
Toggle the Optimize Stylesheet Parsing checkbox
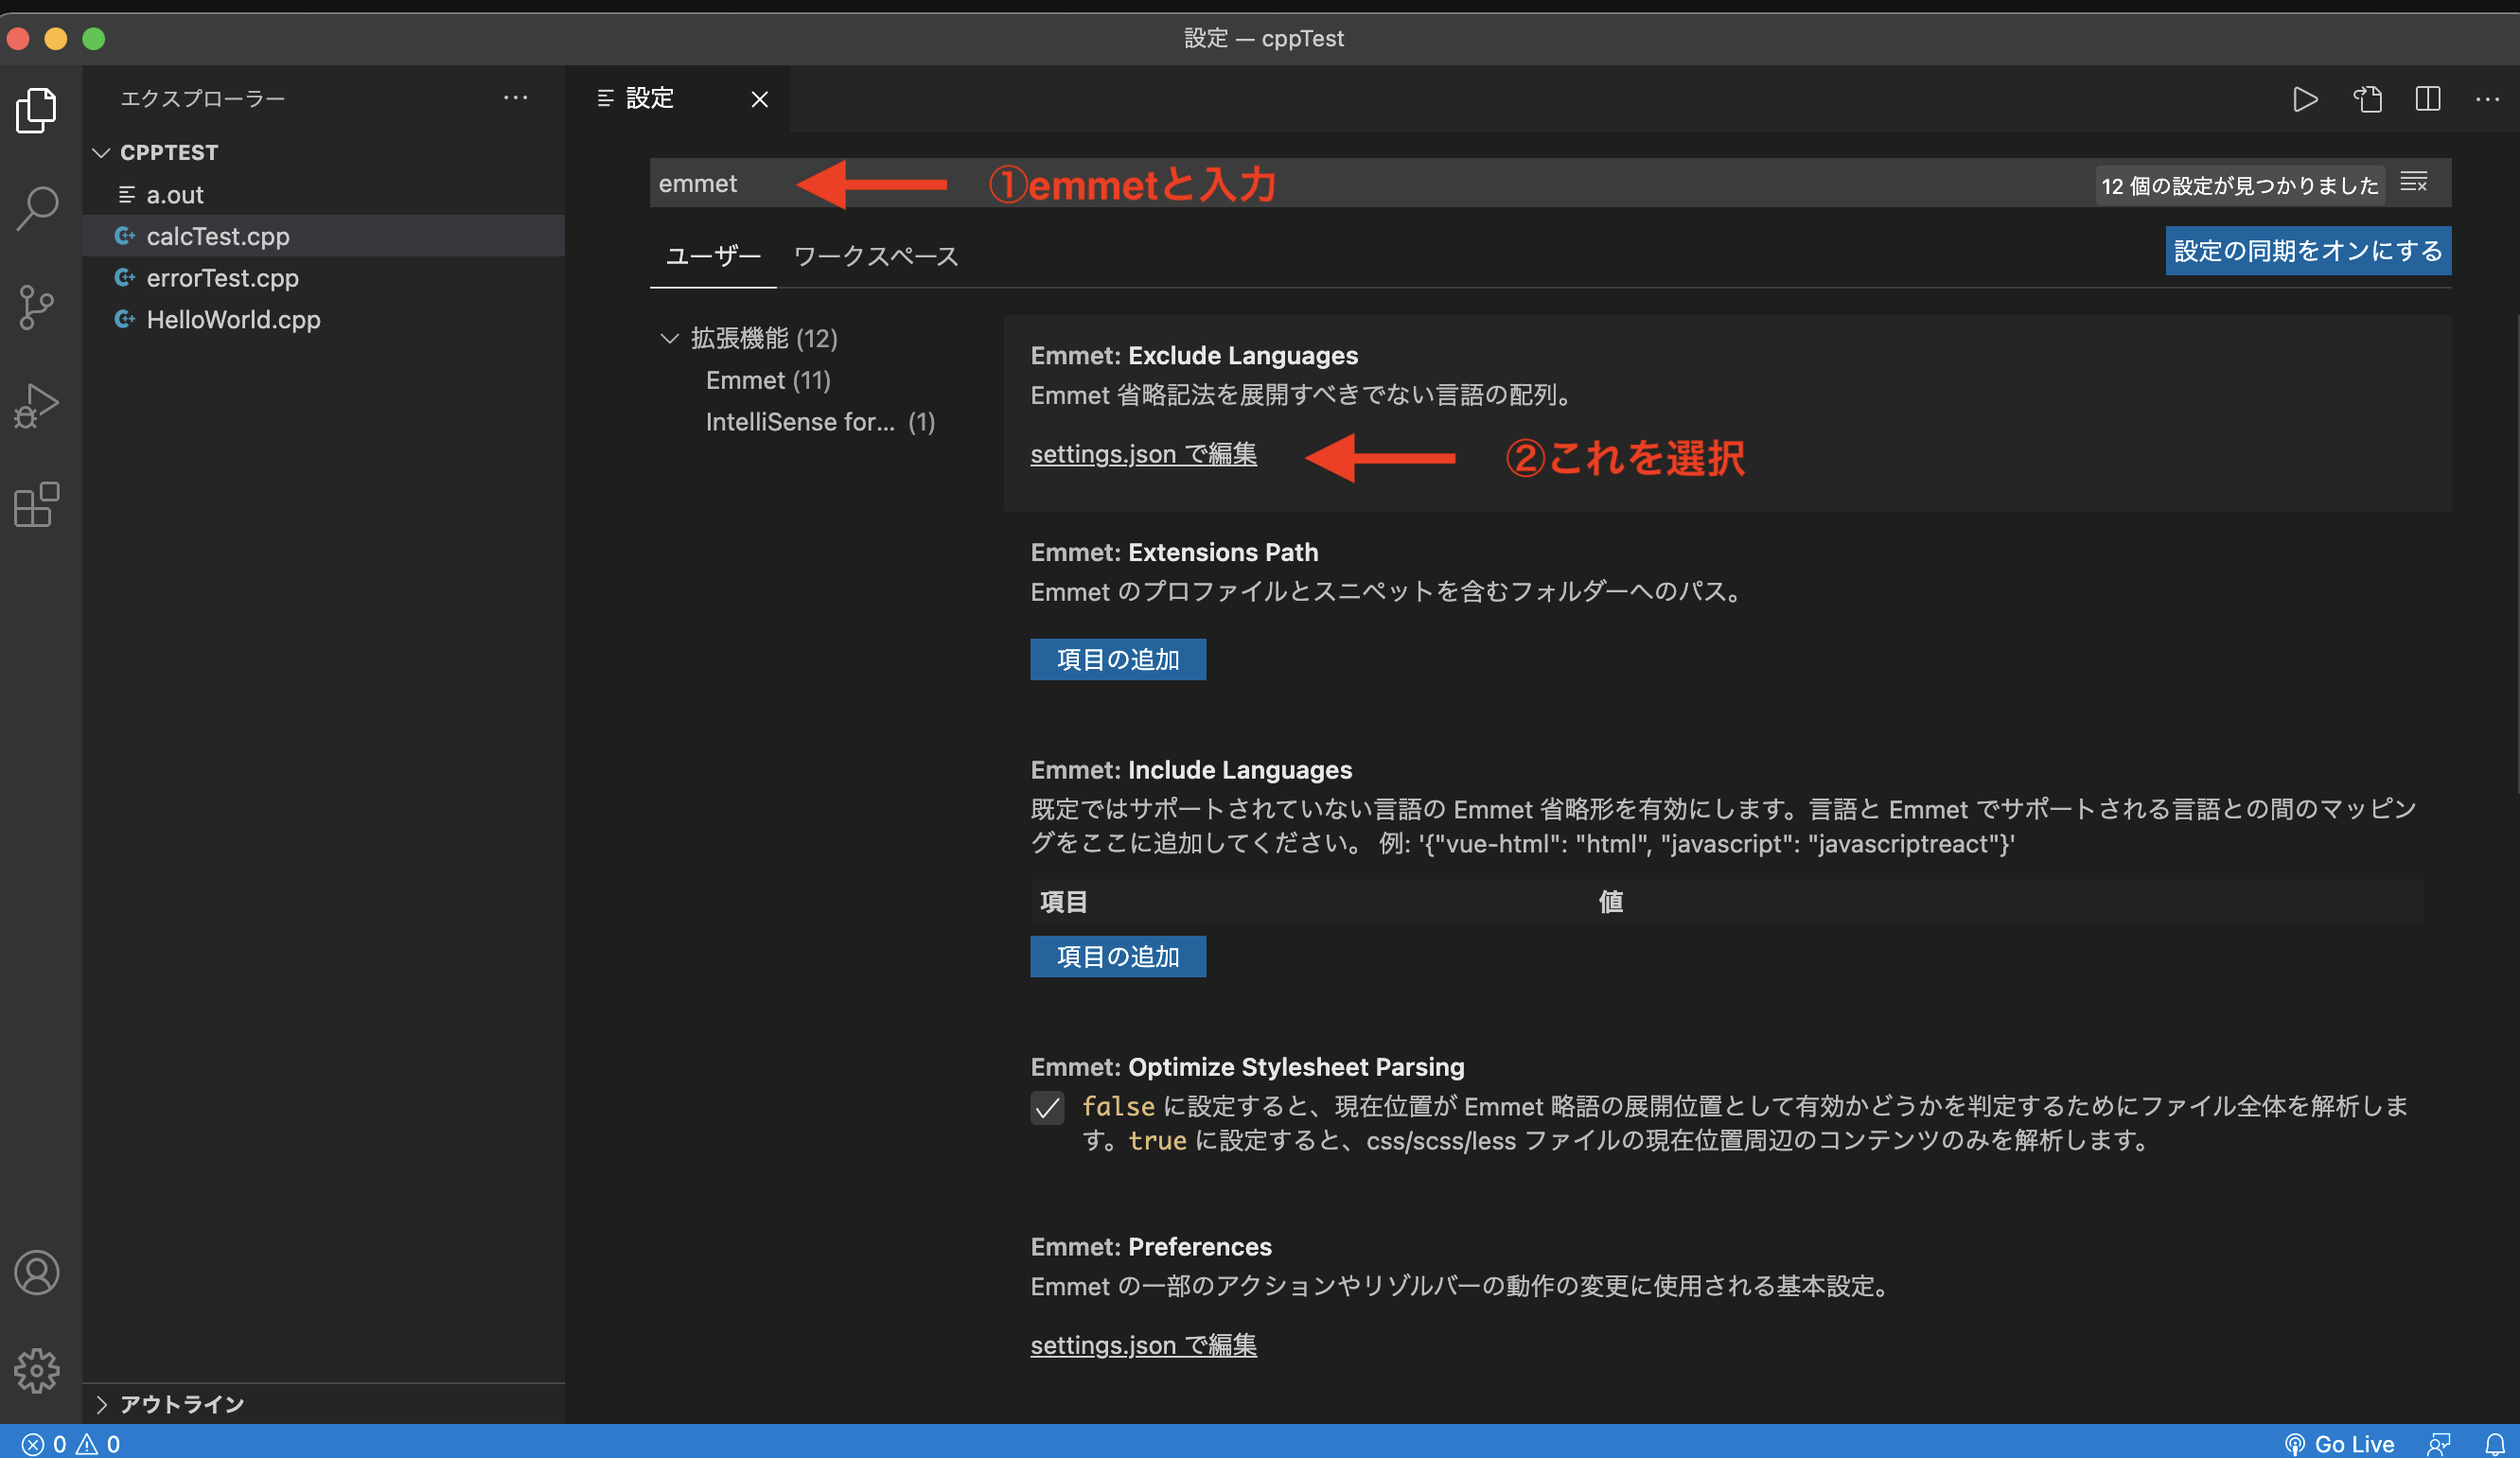(1047, 1108)
